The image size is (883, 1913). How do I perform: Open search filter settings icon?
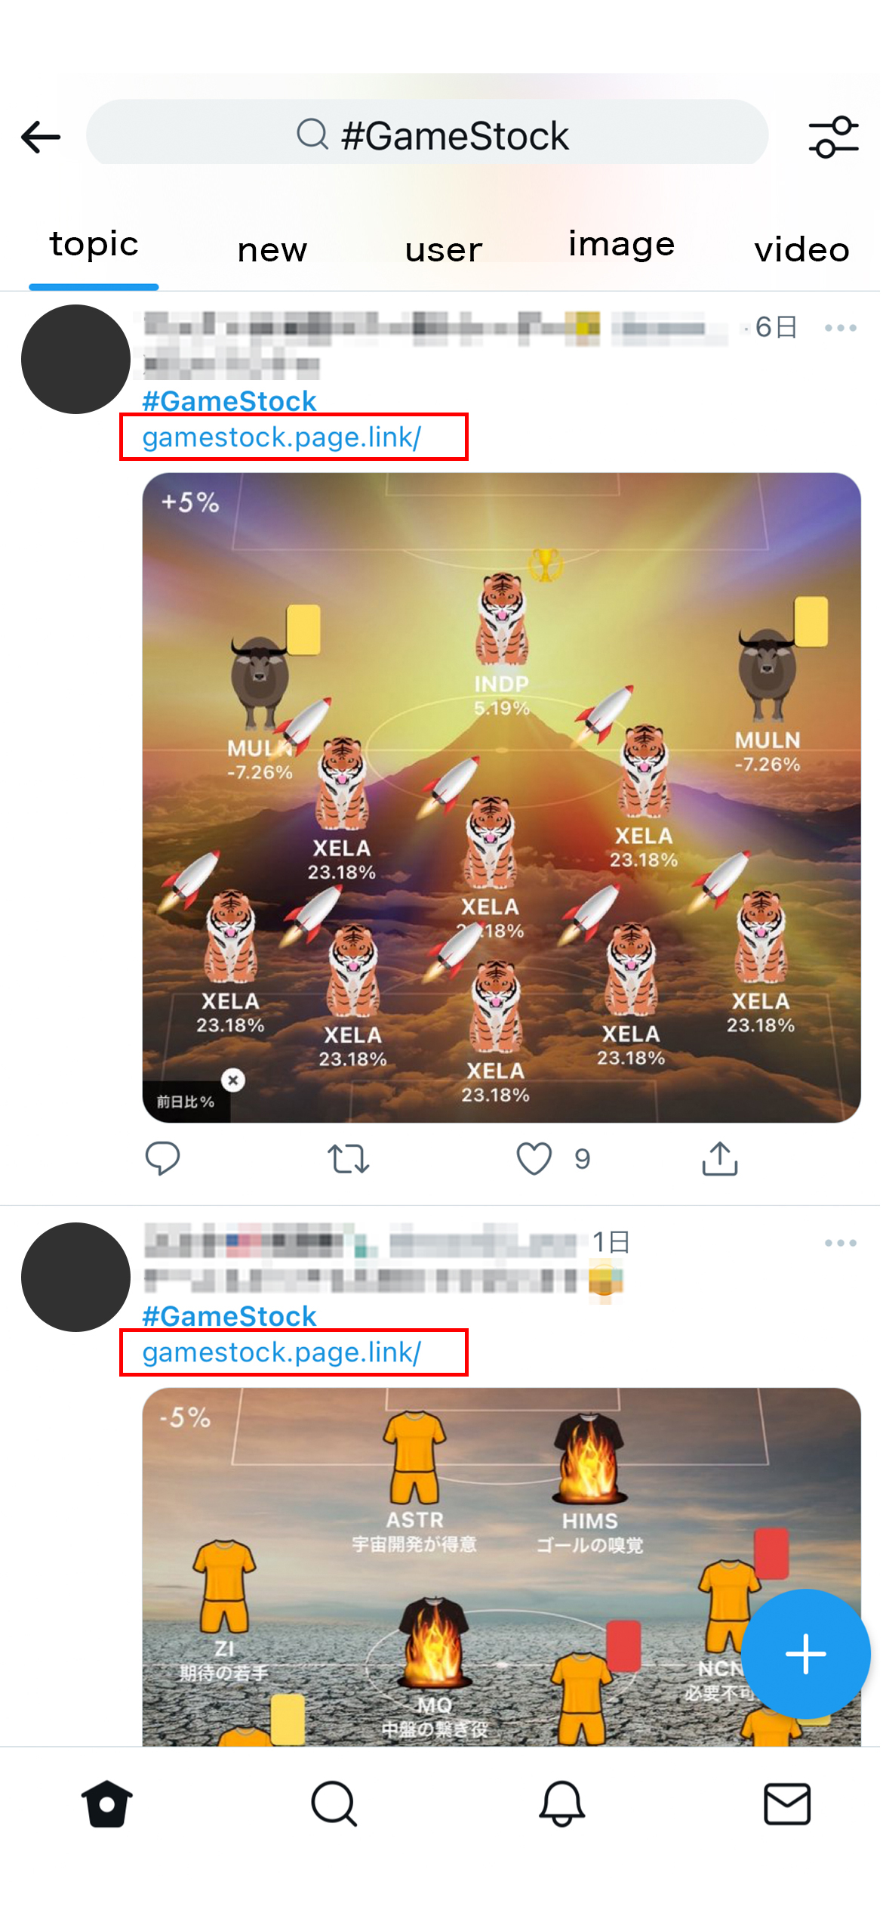(x=833, y=137)
